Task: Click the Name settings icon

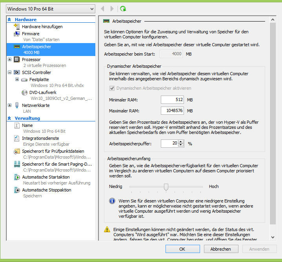Action: point(17,125)
